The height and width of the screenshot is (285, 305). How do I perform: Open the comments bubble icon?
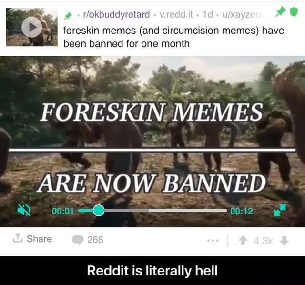(x=78, y=240)
